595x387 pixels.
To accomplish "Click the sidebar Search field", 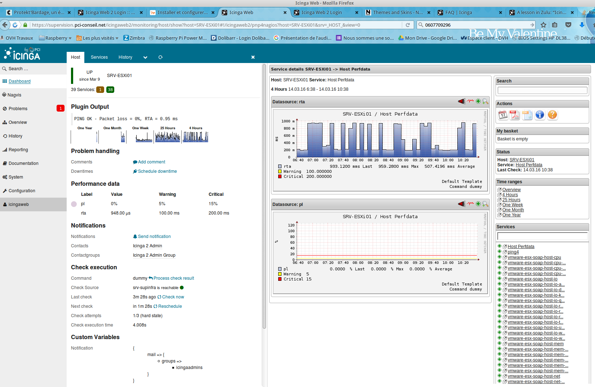I will (33, 68).
